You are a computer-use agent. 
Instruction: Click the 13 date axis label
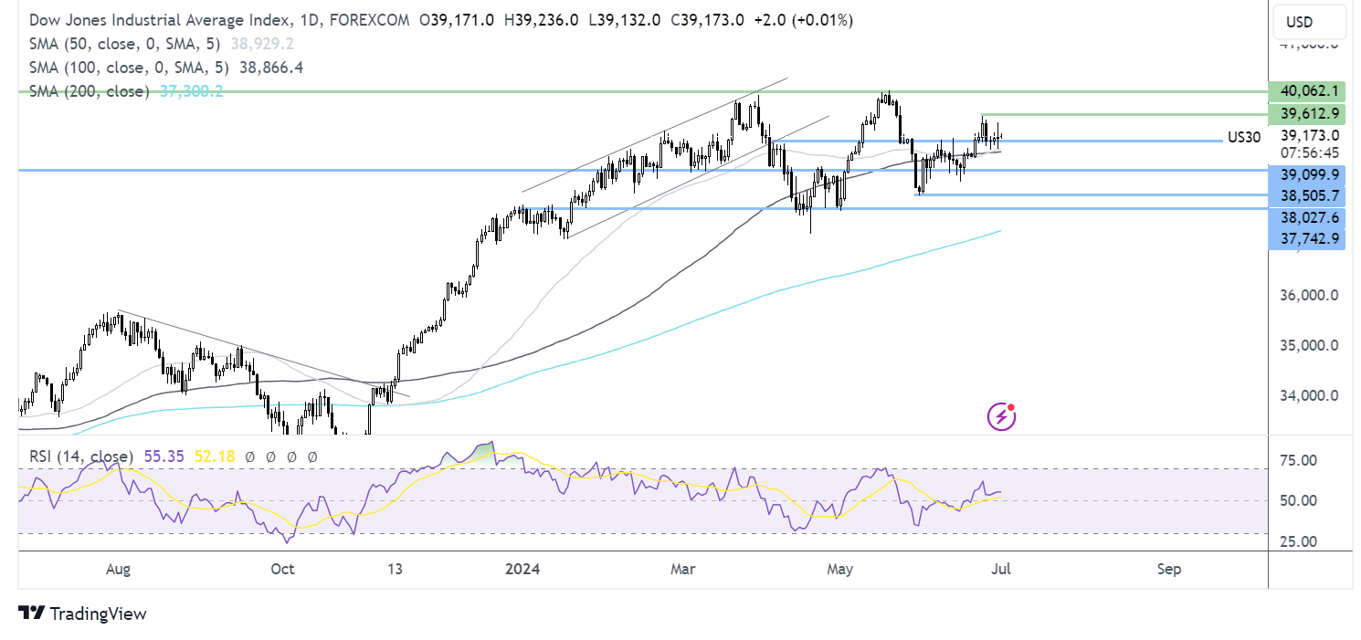pos(395,569)
